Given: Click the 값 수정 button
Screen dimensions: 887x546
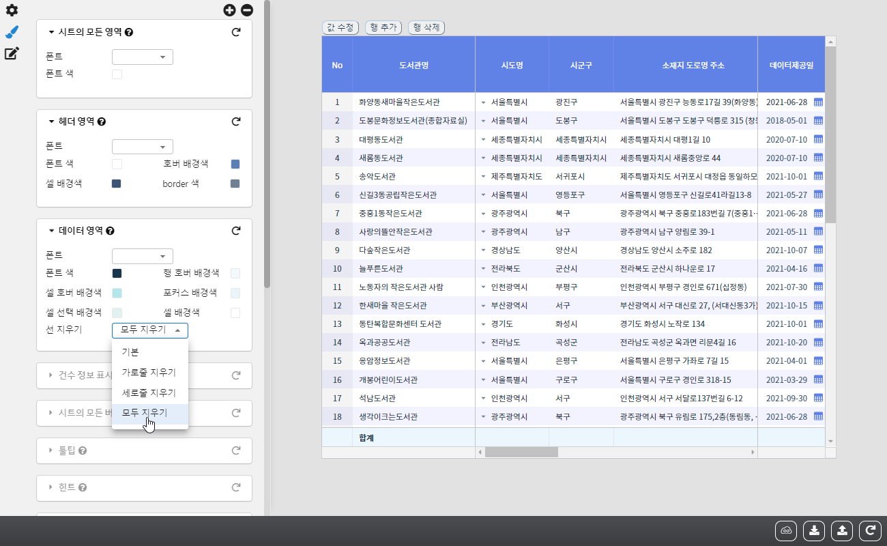Looking at the screenshot, I should 340,27.
